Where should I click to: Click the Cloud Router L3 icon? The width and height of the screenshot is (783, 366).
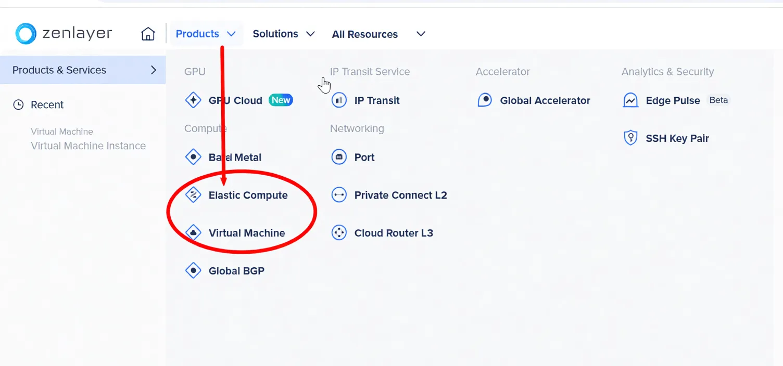(339, 233)
